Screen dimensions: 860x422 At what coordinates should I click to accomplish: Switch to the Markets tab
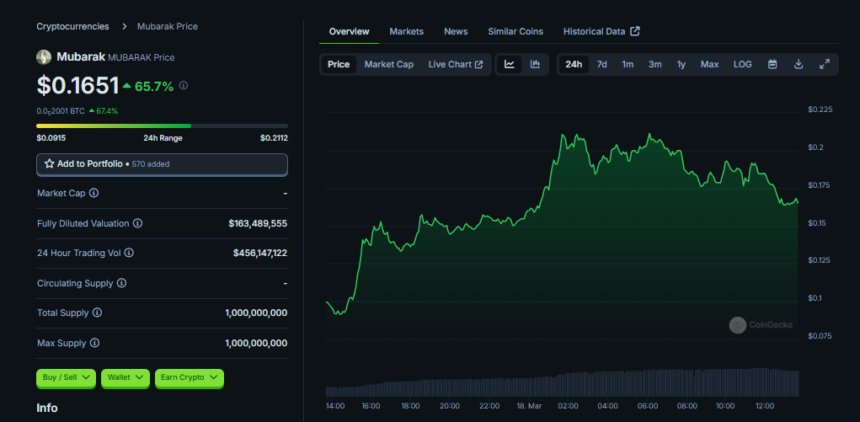pos(407,31)
